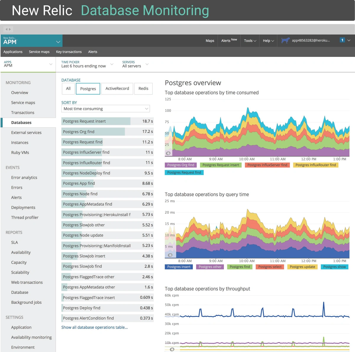Open SLA report in sidebar
This screenshot has width=355, height=352.
(x=14, y=242)
